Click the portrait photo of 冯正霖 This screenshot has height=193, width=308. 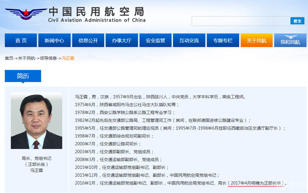tap(37, 121)
